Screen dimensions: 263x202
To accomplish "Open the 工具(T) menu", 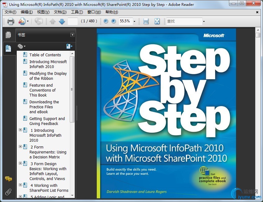I will coord(77,12).
